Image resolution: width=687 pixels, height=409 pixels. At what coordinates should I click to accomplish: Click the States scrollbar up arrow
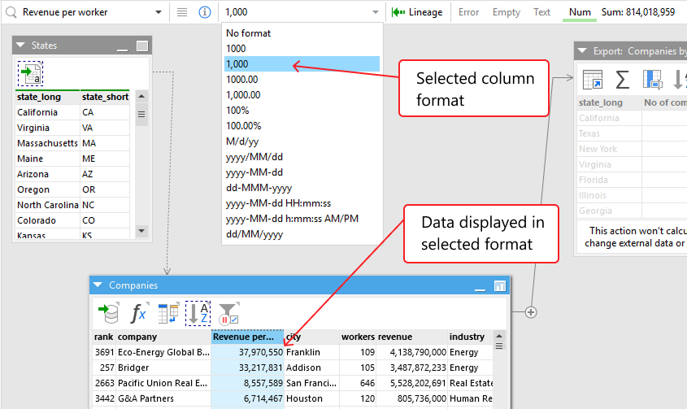(x=141, y=97)
